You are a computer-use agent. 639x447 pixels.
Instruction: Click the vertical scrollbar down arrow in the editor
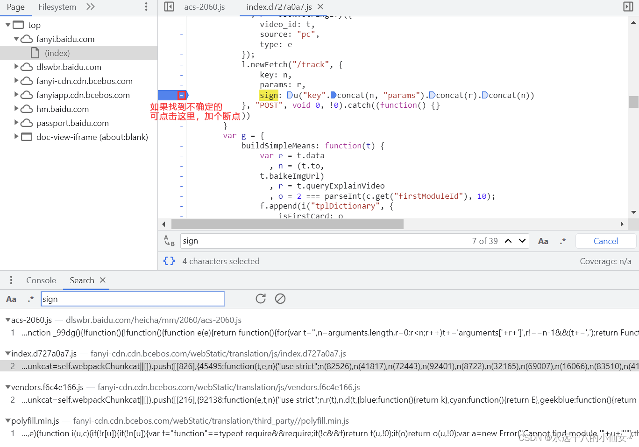coord(633,212)
